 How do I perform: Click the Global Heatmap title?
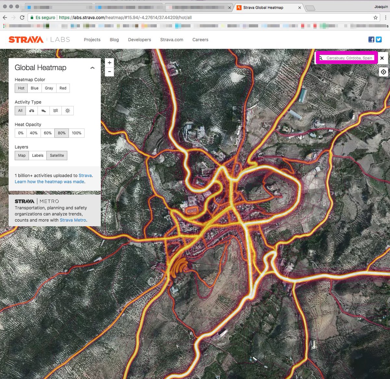pyautogui.click(x=40, y=68)
